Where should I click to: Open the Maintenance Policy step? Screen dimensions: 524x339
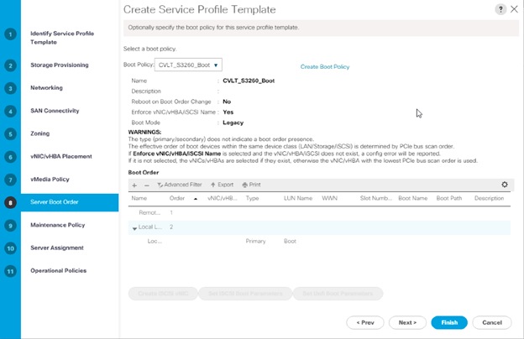57,225
